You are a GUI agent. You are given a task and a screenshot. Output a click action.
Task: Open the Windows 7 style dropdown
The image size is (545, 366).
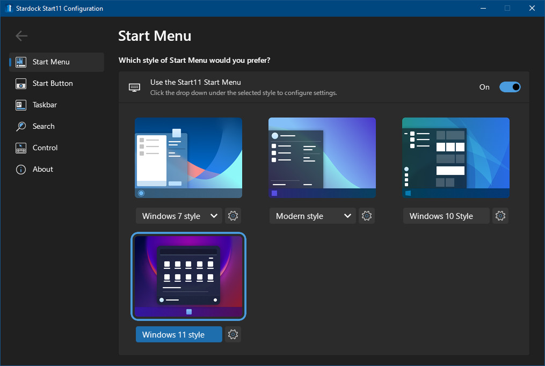click(178, 216)
